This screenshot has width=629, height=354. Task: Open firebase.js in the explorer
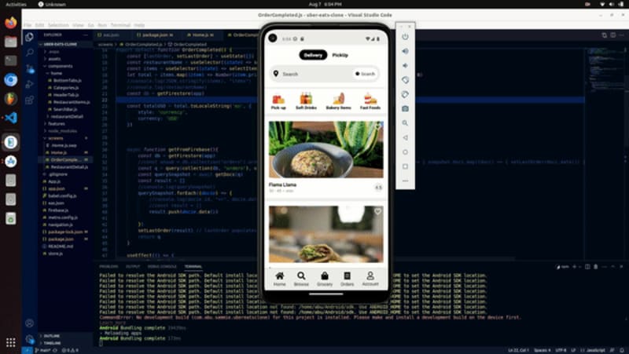tap(58, 210)
